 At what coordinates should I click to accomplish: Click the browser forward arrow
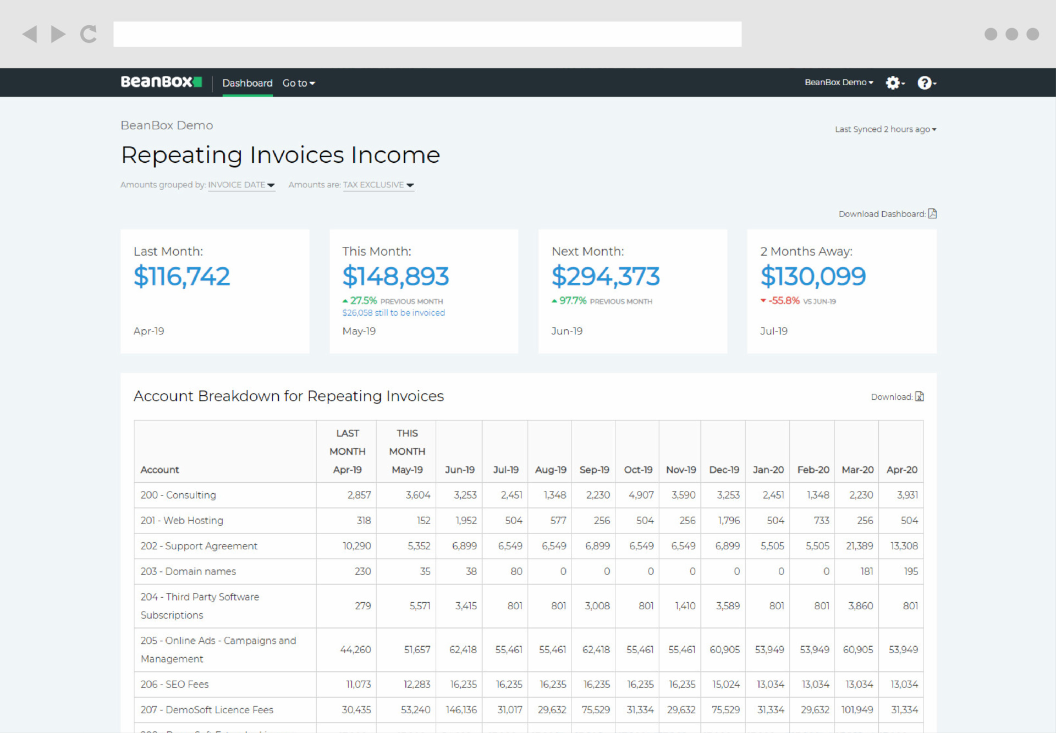57,34
